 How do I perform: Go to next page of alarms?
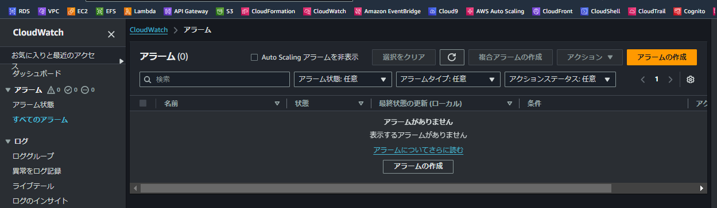[x=670, y=80]
